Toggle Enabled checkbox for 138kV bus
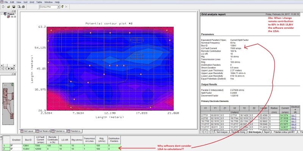Viewport: 303px width, 151px height. pos(12,146)
